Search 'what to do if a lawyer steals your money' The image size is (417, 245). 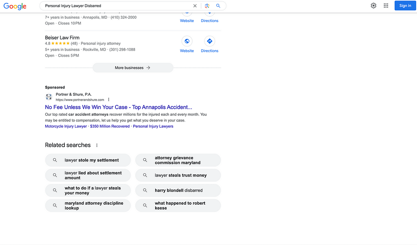(88, 190)
